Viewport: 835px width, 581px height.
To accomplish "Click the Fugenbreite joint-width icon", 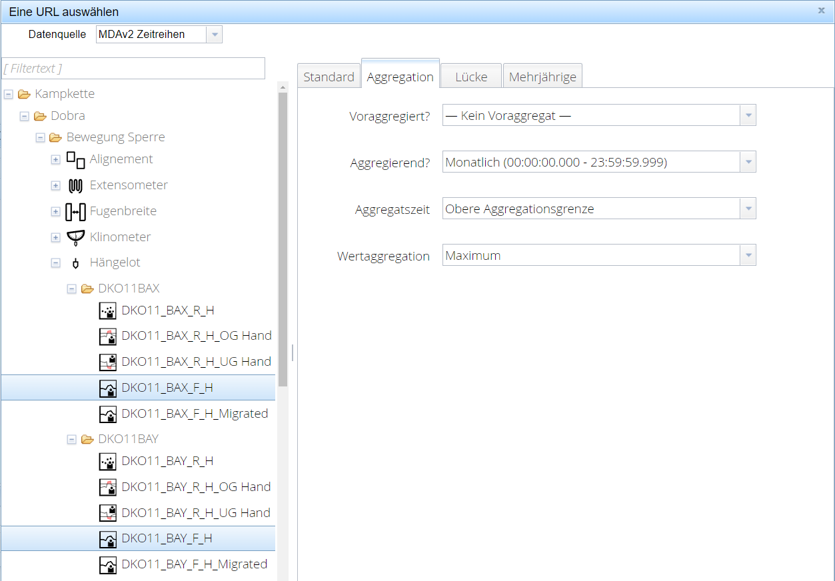I will pyautogui.click(x=75, y=211).
